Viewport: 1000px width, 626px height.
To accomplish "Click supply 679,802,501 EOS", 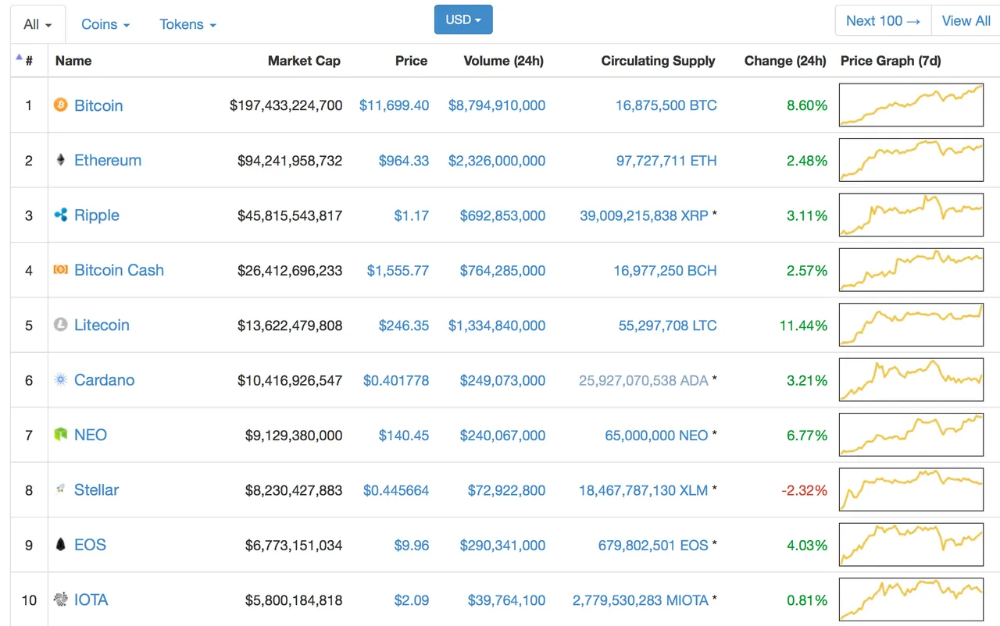I will coord(653,545).
